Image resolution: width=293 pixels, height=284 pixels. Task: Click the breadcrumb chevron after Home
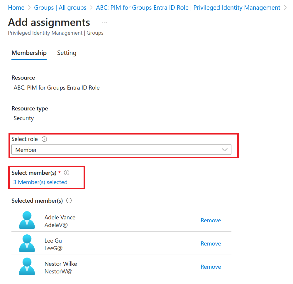tap(28, 7)
